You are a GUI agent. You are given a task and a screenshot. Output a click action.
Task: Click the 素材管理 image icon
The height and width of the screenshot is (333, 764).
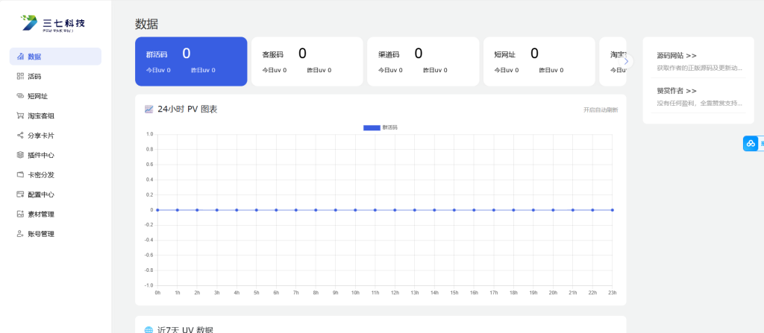click(x=20, y=214)
